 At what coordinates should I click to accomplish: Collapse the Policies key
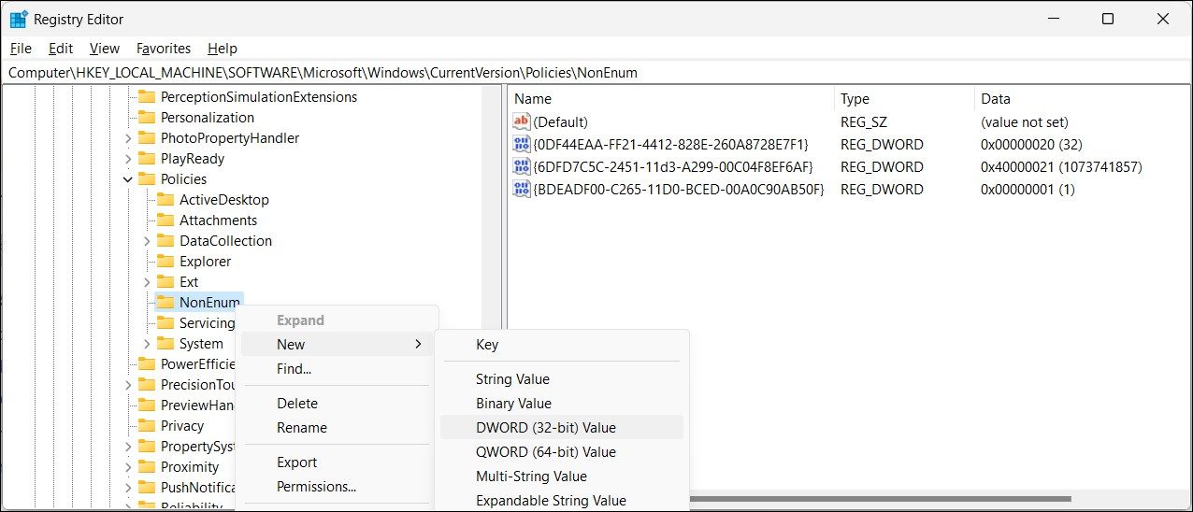[128, 178]
